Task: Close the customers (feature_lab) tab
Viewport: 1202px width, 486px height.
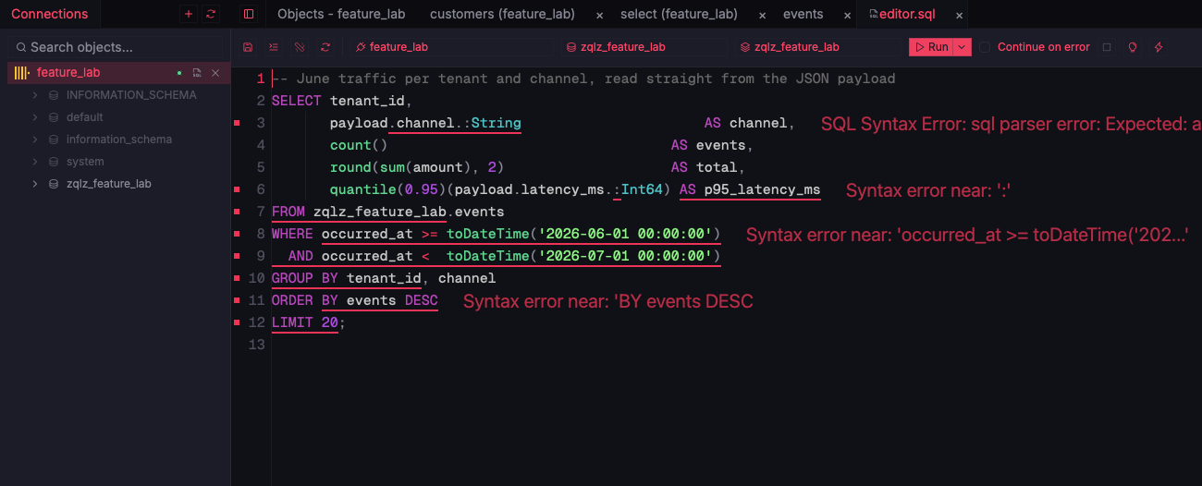Action: point(600,15)
